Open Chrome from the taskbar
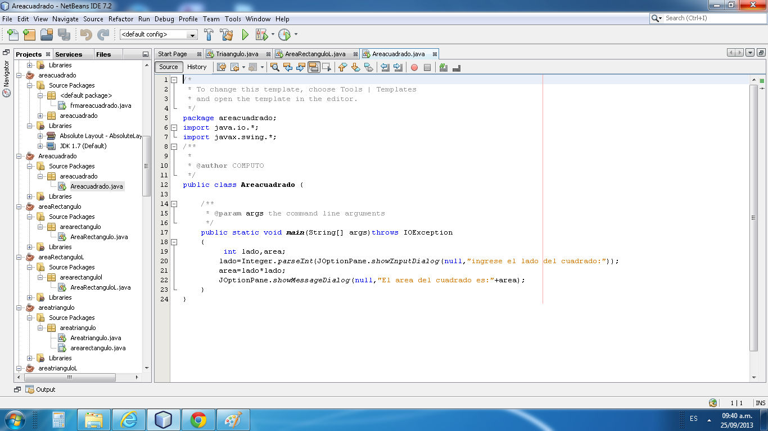 pyautogui.click(x=197, y=419)
